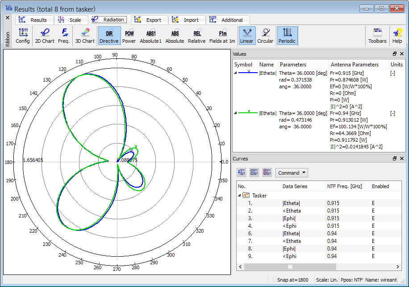The height and width of the screenshot is (287, 409).
Task: Select the Freq. tool icon
Action: (63, 36)
